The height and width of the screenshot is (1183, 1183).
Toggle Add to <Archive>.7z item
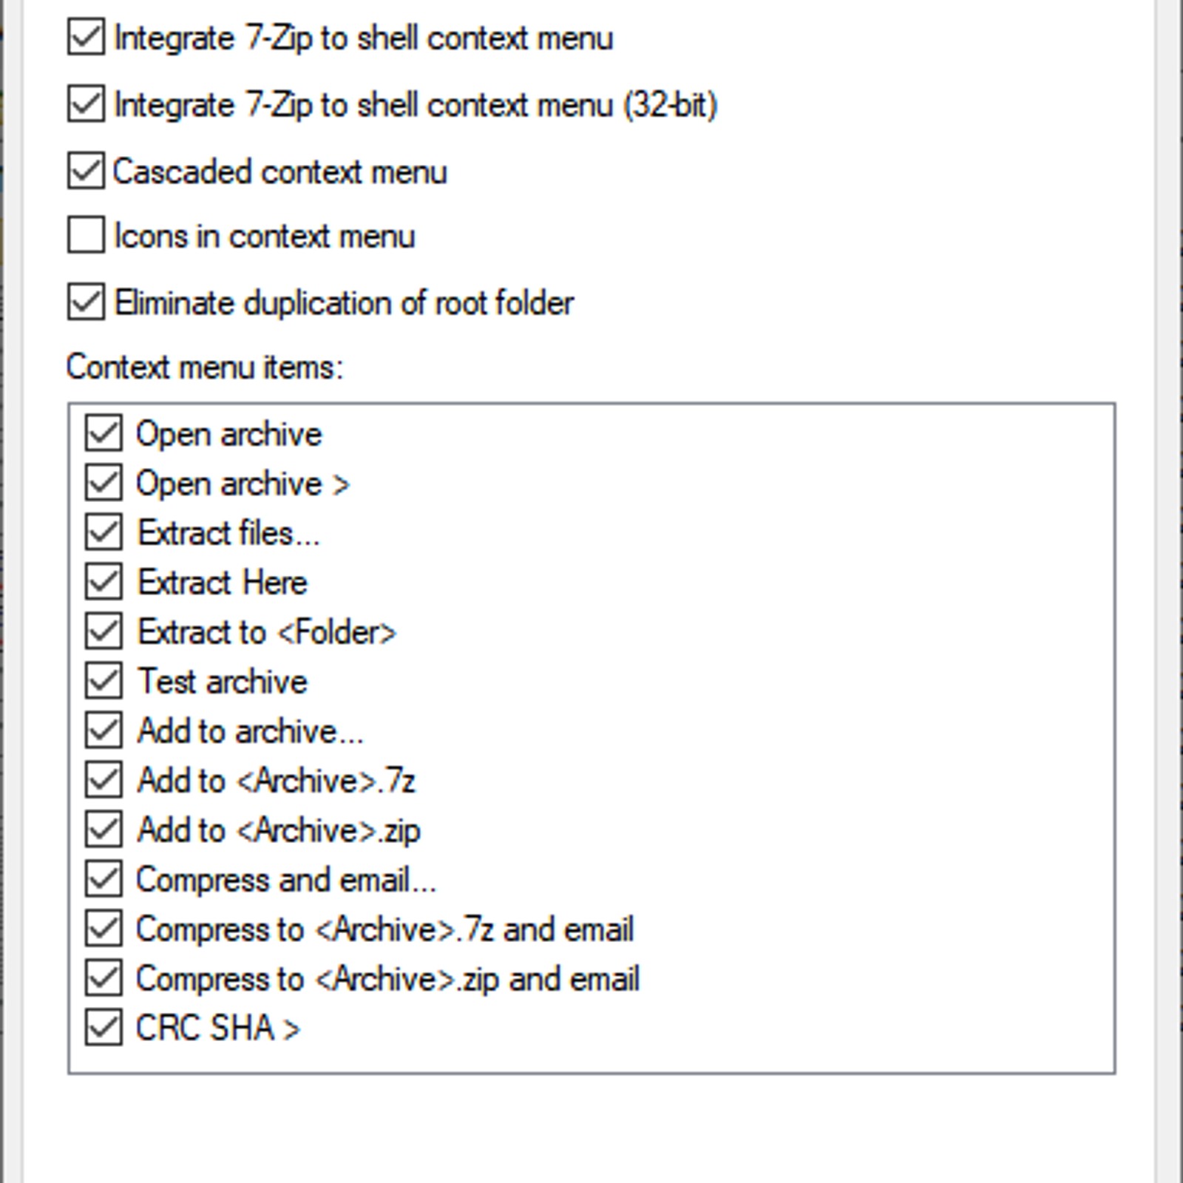tap(104, 780)
